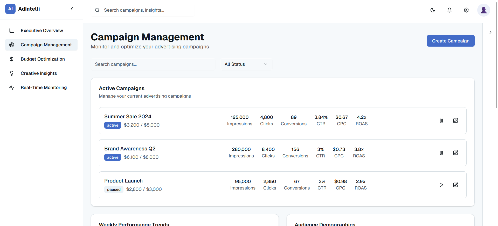The width and height of the screenshot is (498, 226).
Task: Select Campaign Management in the sidebar
Action: [41, 45]
